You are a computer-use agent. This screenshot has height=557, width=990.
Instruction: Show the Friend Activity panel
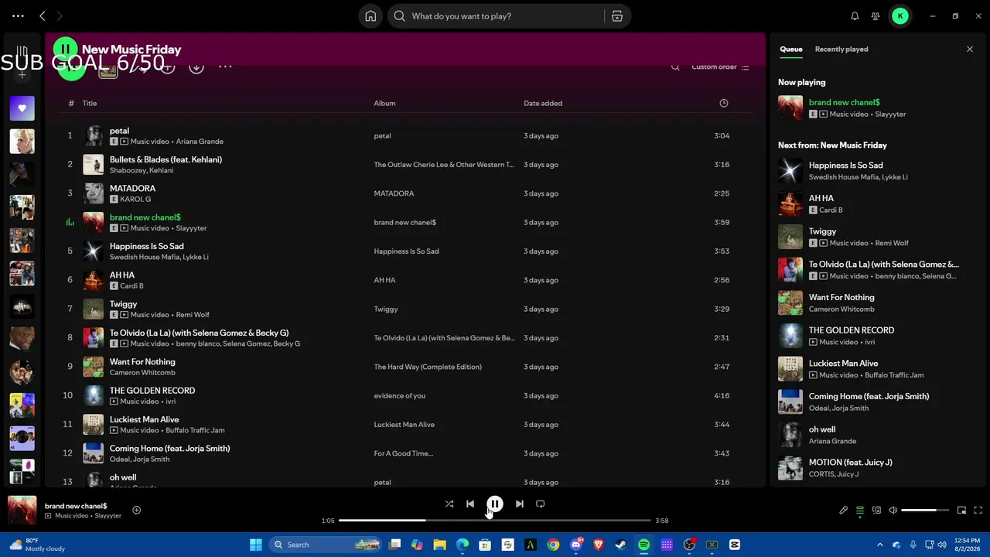(x=876, y=16)
